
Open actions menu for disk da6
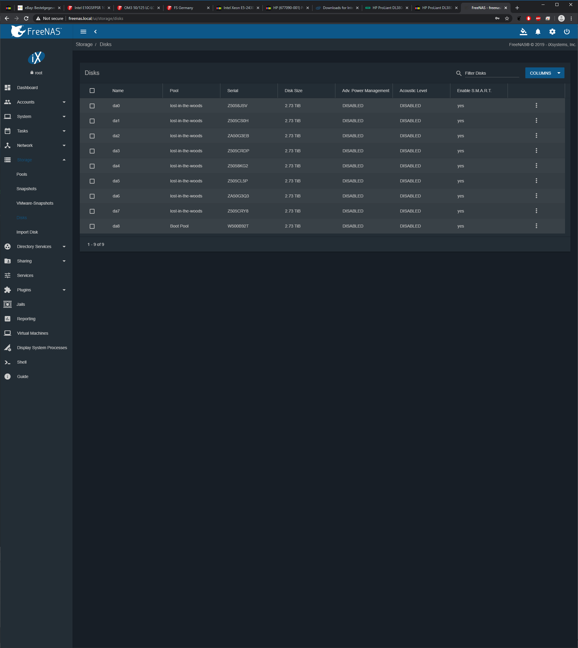[x=536, y=196]
